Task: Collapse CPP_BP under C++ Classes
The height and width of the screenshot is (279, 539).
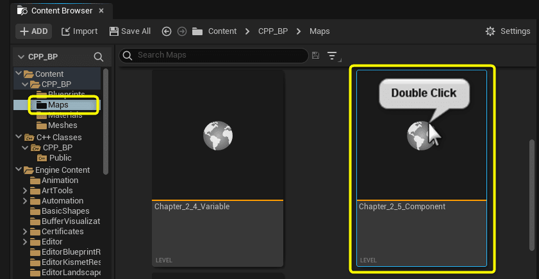Action: click(x=25, y=148)
